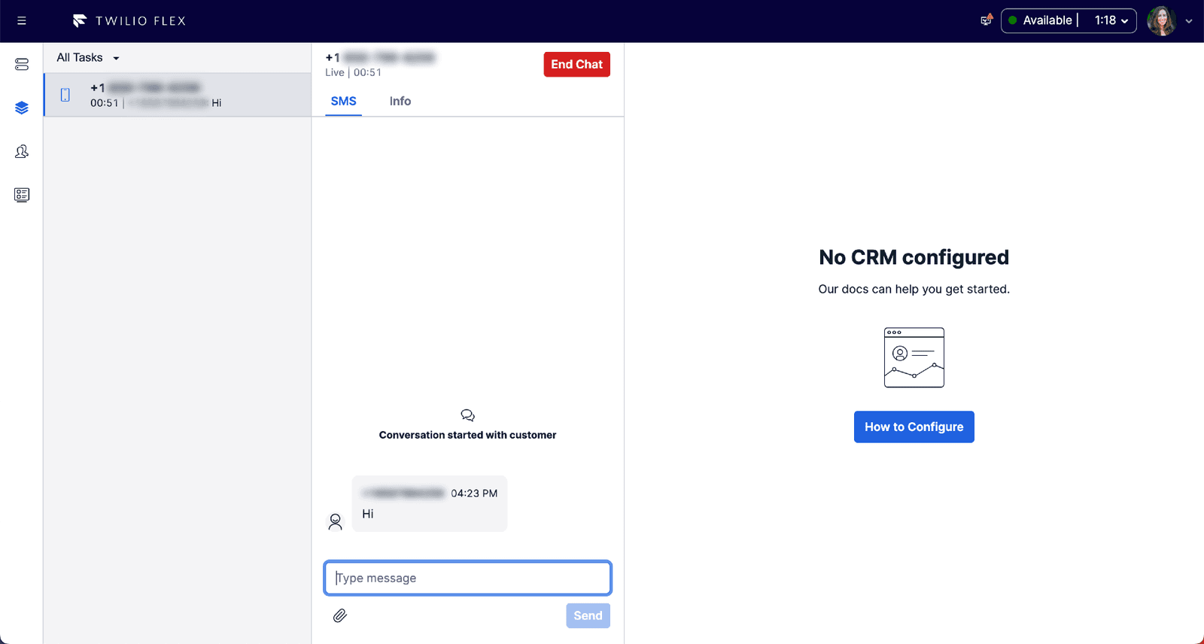
Task: Focus the Type message input field
Action: pos(467,578)
